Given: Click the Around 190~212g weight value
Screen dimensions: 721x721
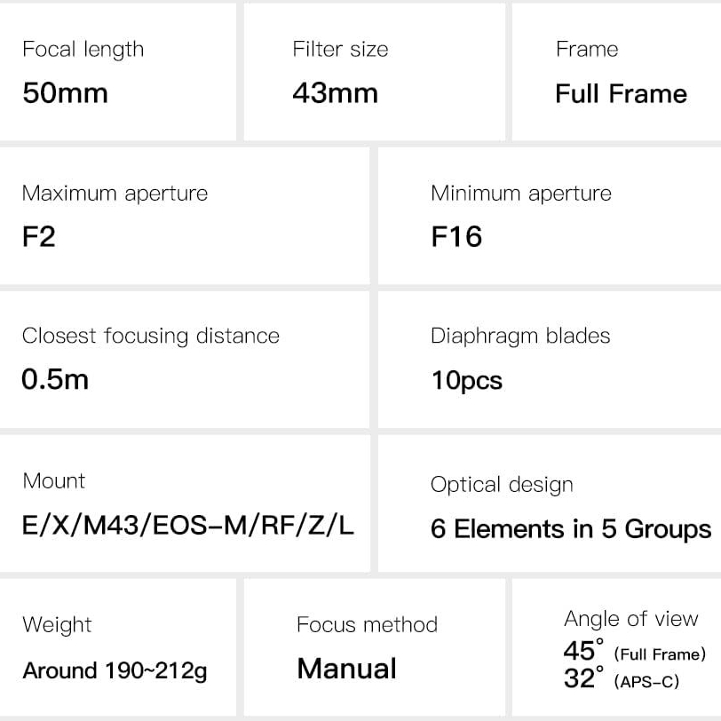Looking at the screenshot, I should (115, 670).
